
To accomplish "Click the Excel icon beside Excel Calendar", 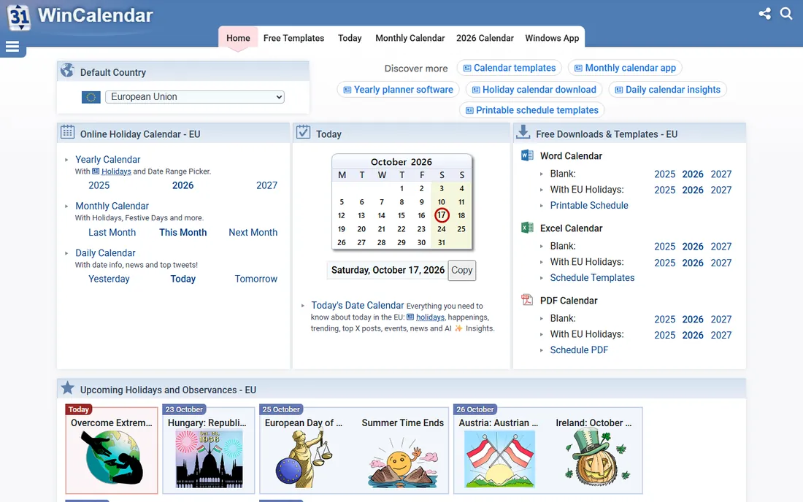I will [527, 228].
